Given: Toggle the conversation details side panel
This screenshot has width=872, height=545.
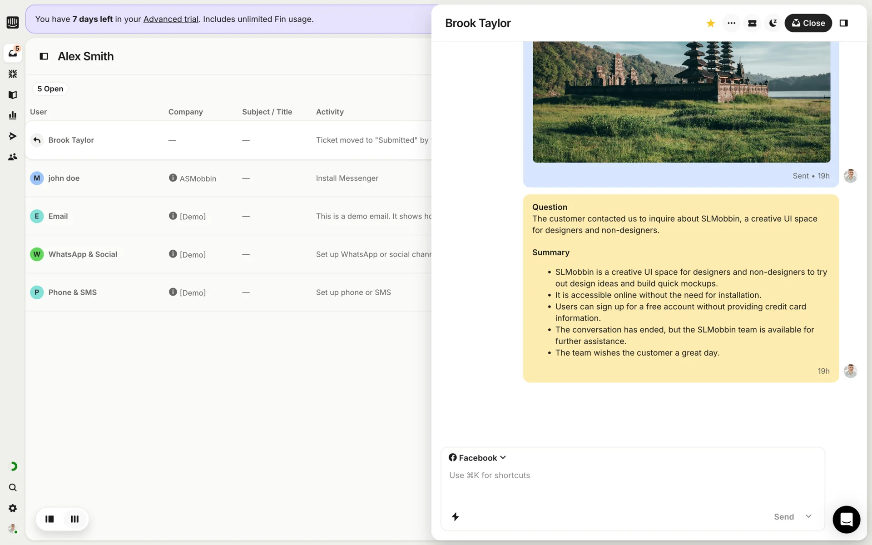Looking at the screenshot, I should [843, 23].
